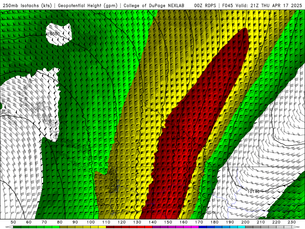
Task: Click the 120 tick label on the color scale
Action: click(x=122, y=222)
